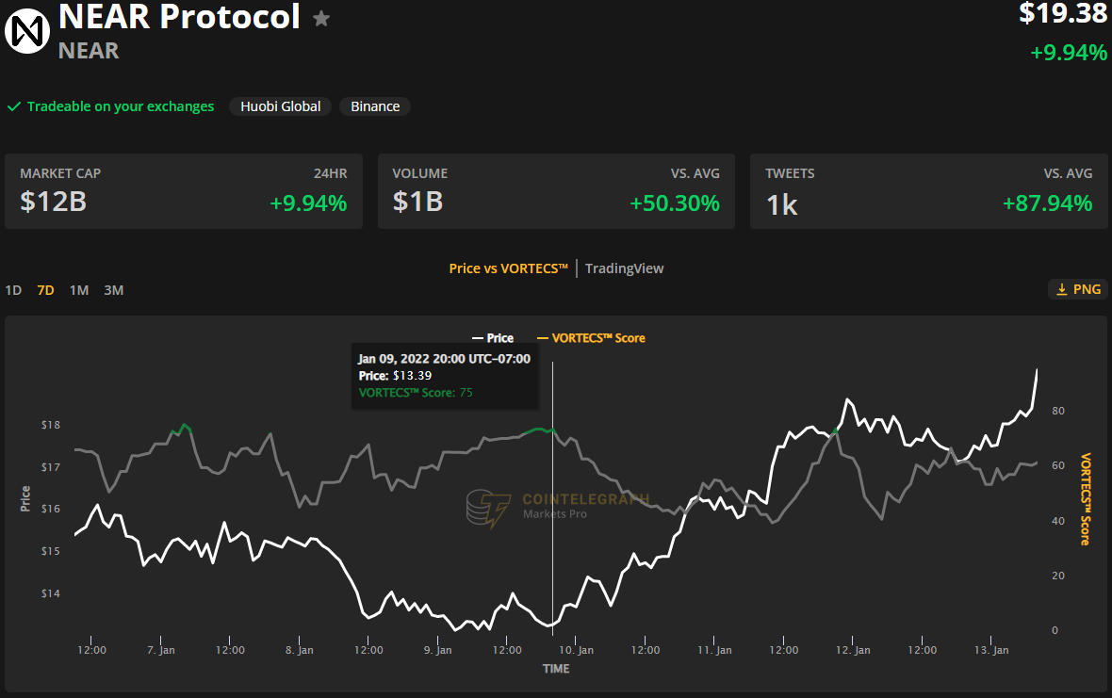Toggle the VORTECS Score legend entry

(x=591, y=338)
